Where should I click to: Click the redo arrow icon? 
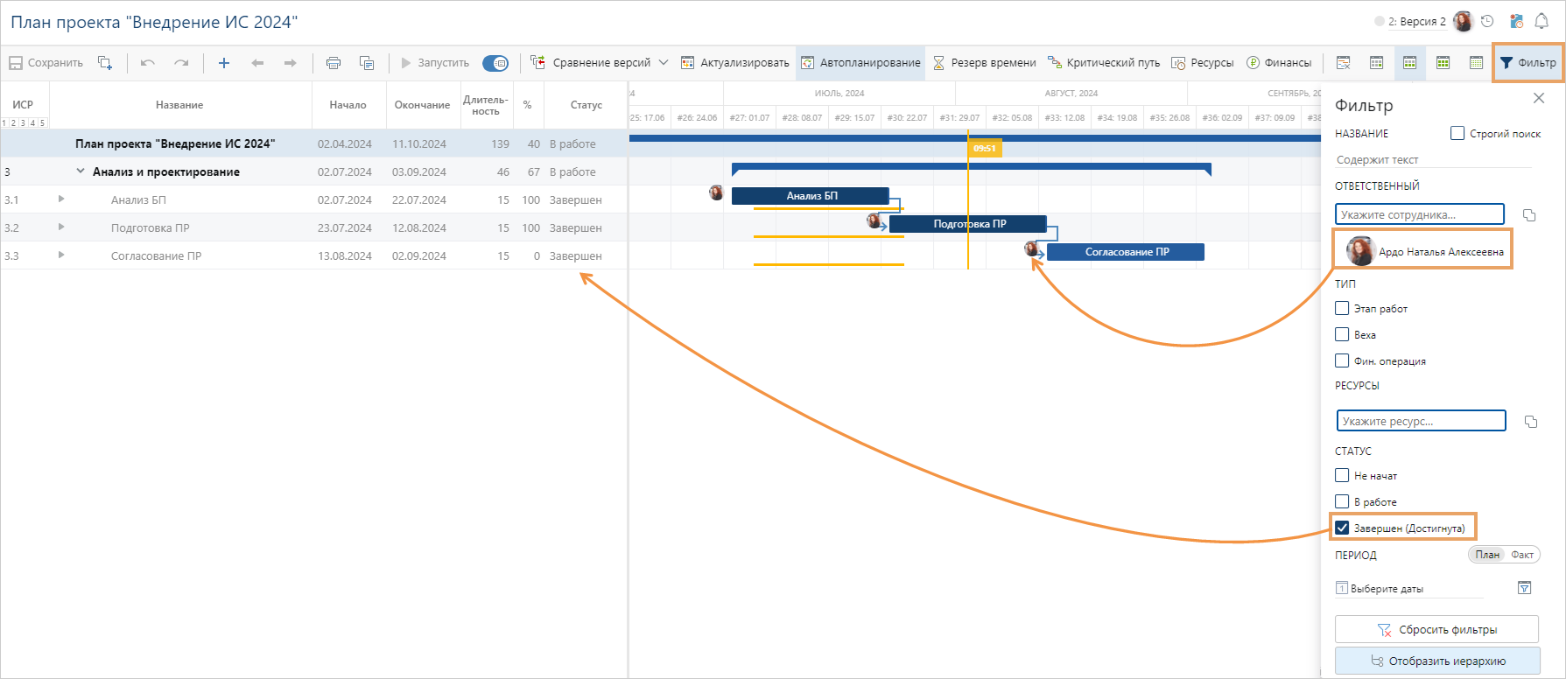tap(181, 63)
